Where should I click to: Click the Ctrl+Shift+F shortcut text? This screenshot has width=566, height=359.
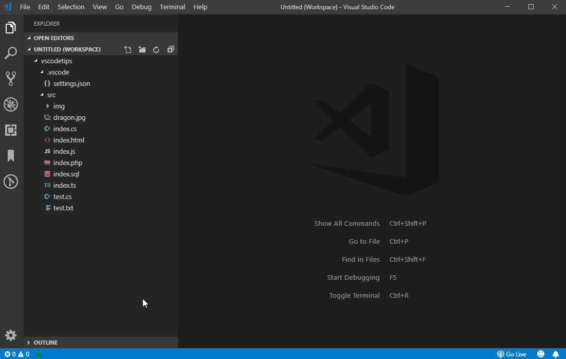tap(408, 260)
